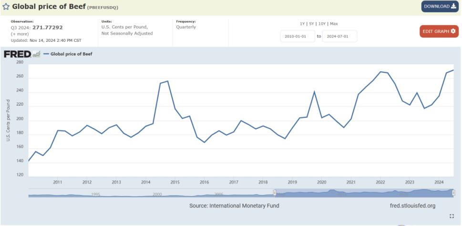The height and width of the screenshot is (226, 462).
Task: Click the start date field 2010-01-01
Action: [298, 36]
